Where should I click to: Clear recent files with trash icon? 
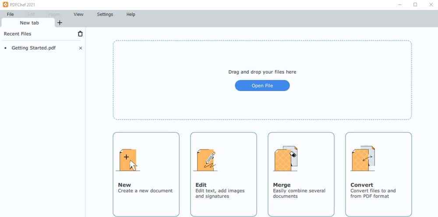click(80, 34)
